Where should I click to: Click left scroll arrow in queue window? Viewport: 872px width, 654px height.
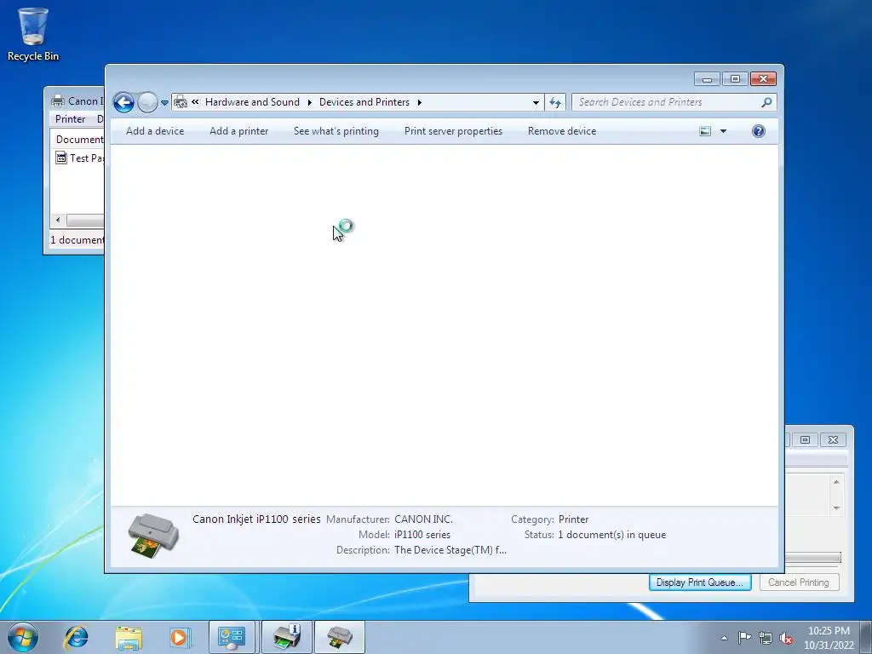[x=58, y=221]
